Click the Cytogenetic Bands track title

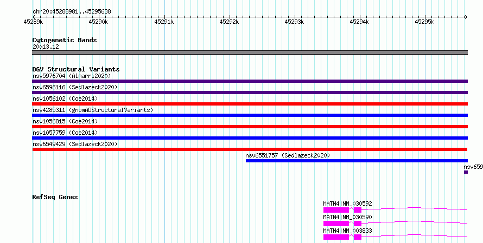tap(65, 40)
